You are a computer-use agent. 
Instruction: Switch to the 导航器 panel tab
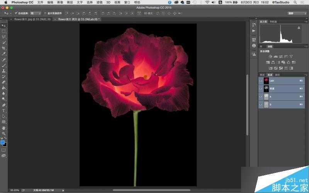click(x=273, y=22)
